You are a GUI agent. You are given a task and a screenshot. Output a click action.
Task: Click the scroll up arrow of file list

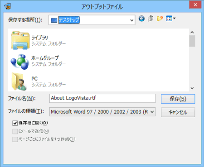click(192, 32)
